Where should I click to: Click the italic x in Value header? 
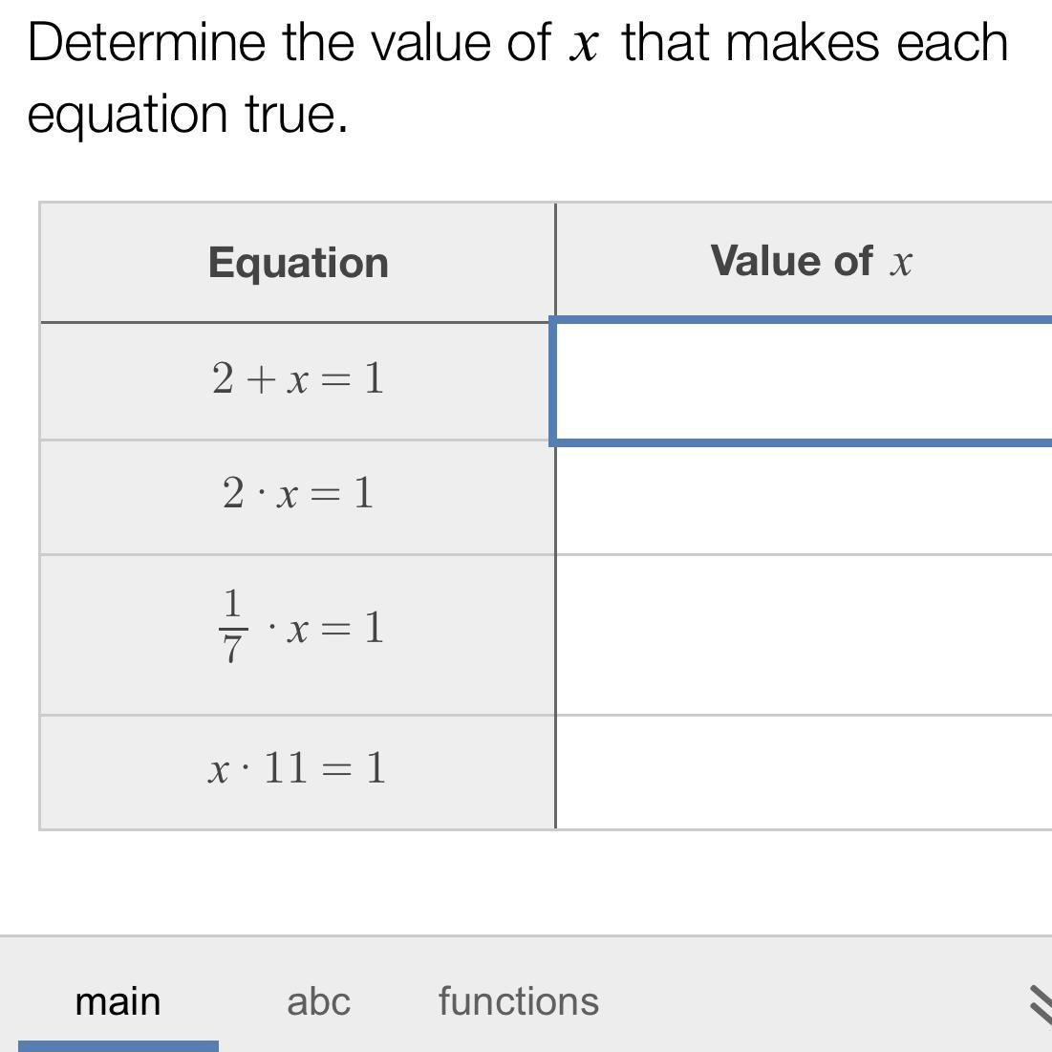[901, 263]
